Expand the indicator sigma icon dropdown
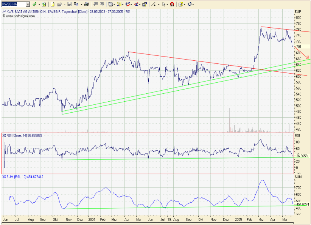 [140, 4]
